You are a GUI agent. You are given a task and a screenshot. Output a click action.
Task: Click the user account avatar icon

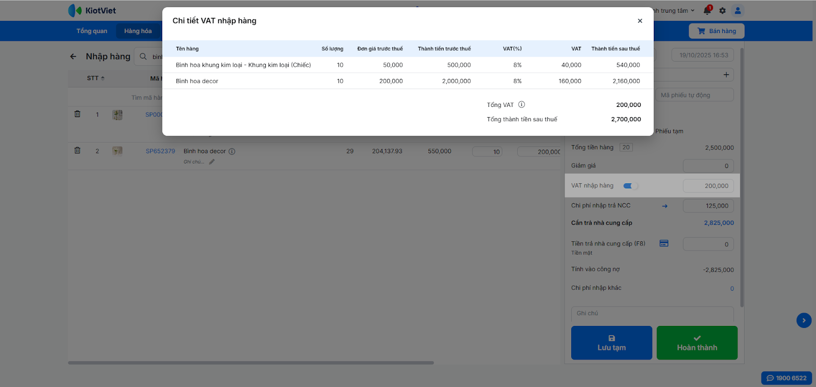[x=737, y=11]
